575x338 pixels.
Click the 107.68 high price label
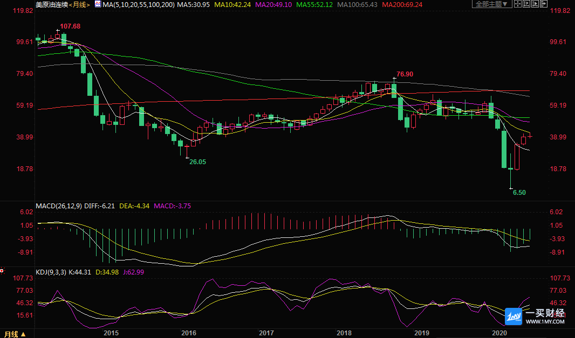[x=70, y=26]
